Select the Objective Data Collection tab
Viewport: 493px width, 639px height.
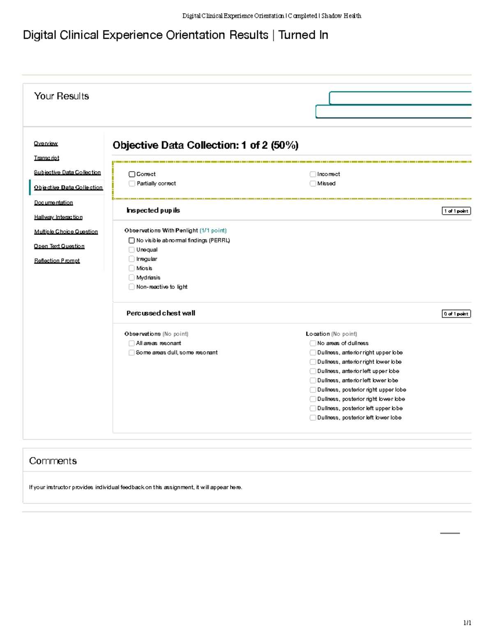click(68, 188)
